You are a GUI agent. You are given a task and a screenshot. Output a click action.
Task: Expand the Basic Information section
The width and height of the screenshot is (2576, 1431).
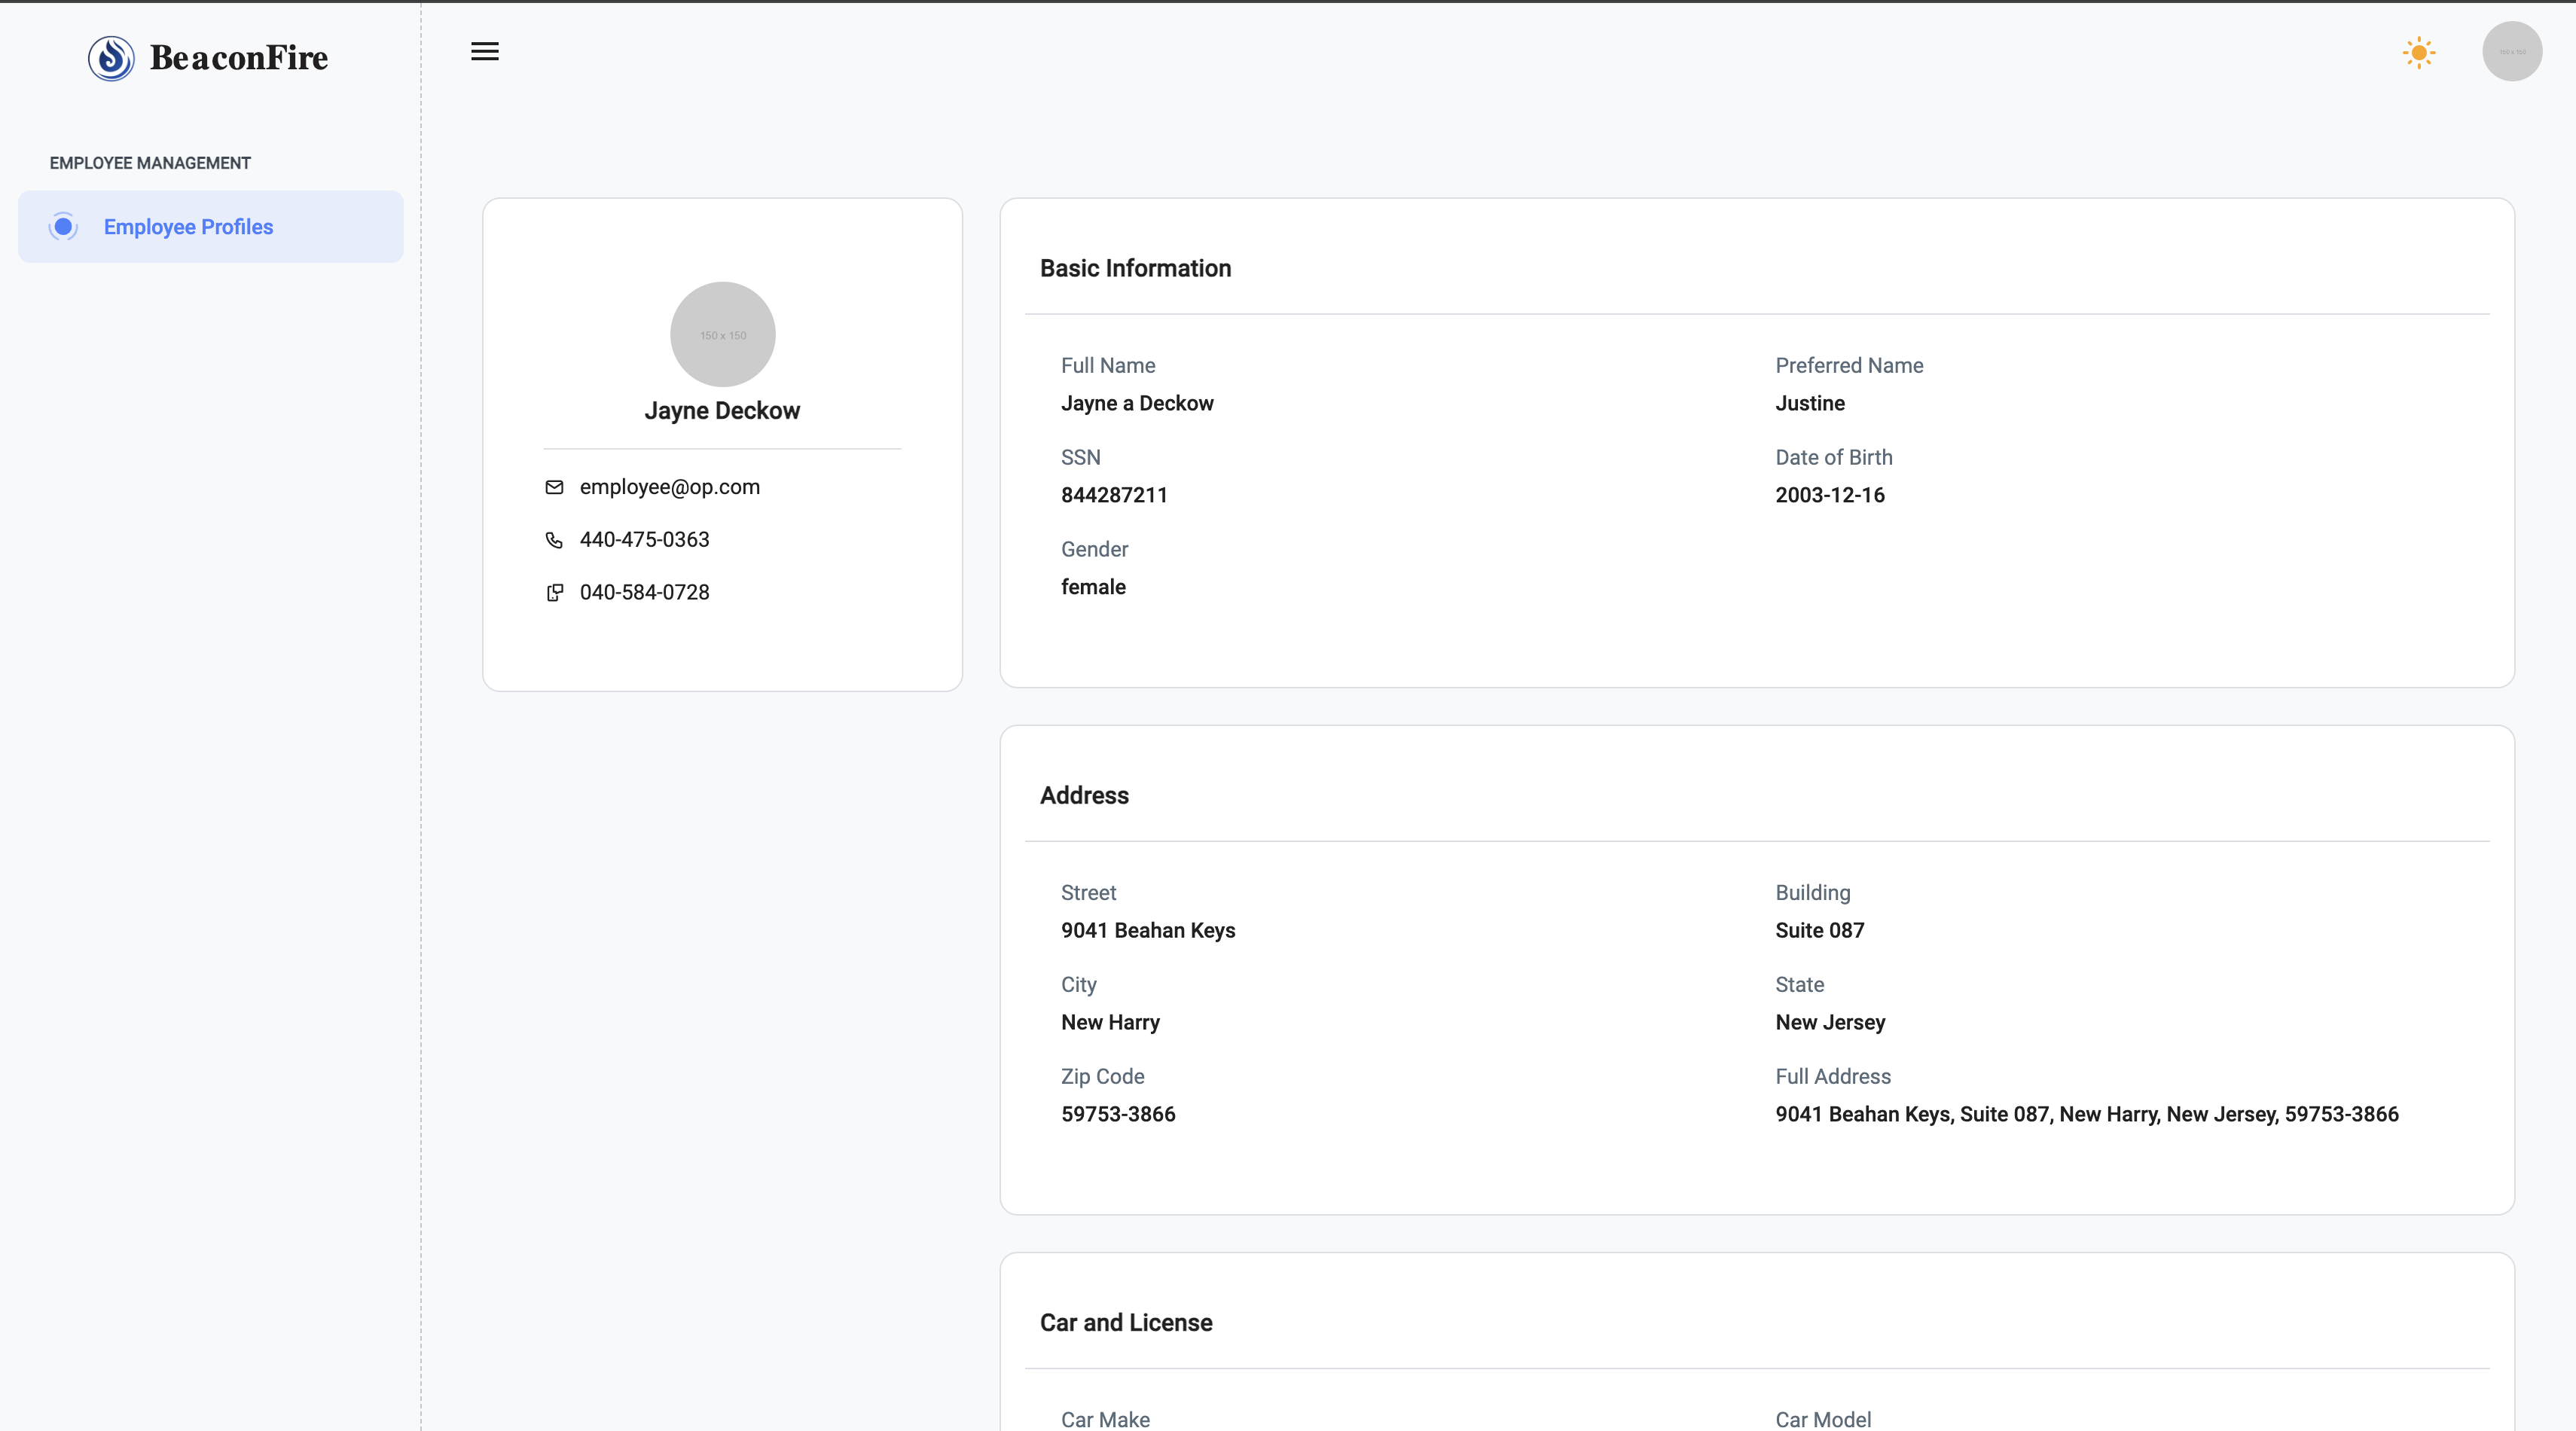pos(1135,268)
